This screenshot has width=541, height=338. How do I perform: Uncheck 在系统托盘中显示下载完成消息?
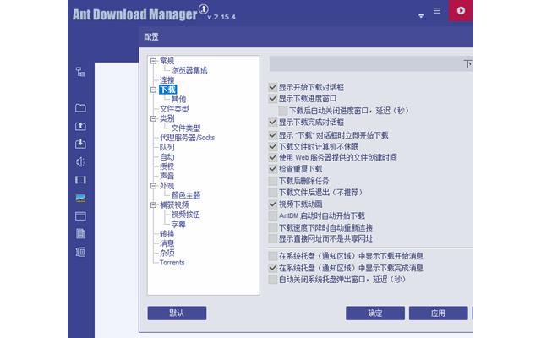(x=273, y=268)
